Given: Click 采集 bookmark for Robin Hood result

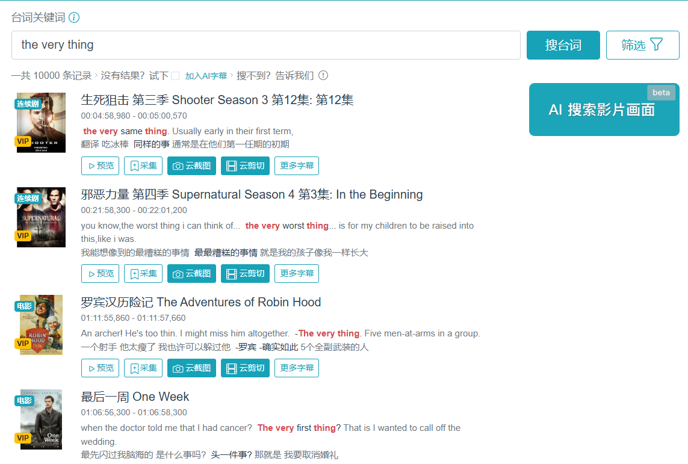Looking at the screenshot, I should pyautogui.click(x=143, y=368).
